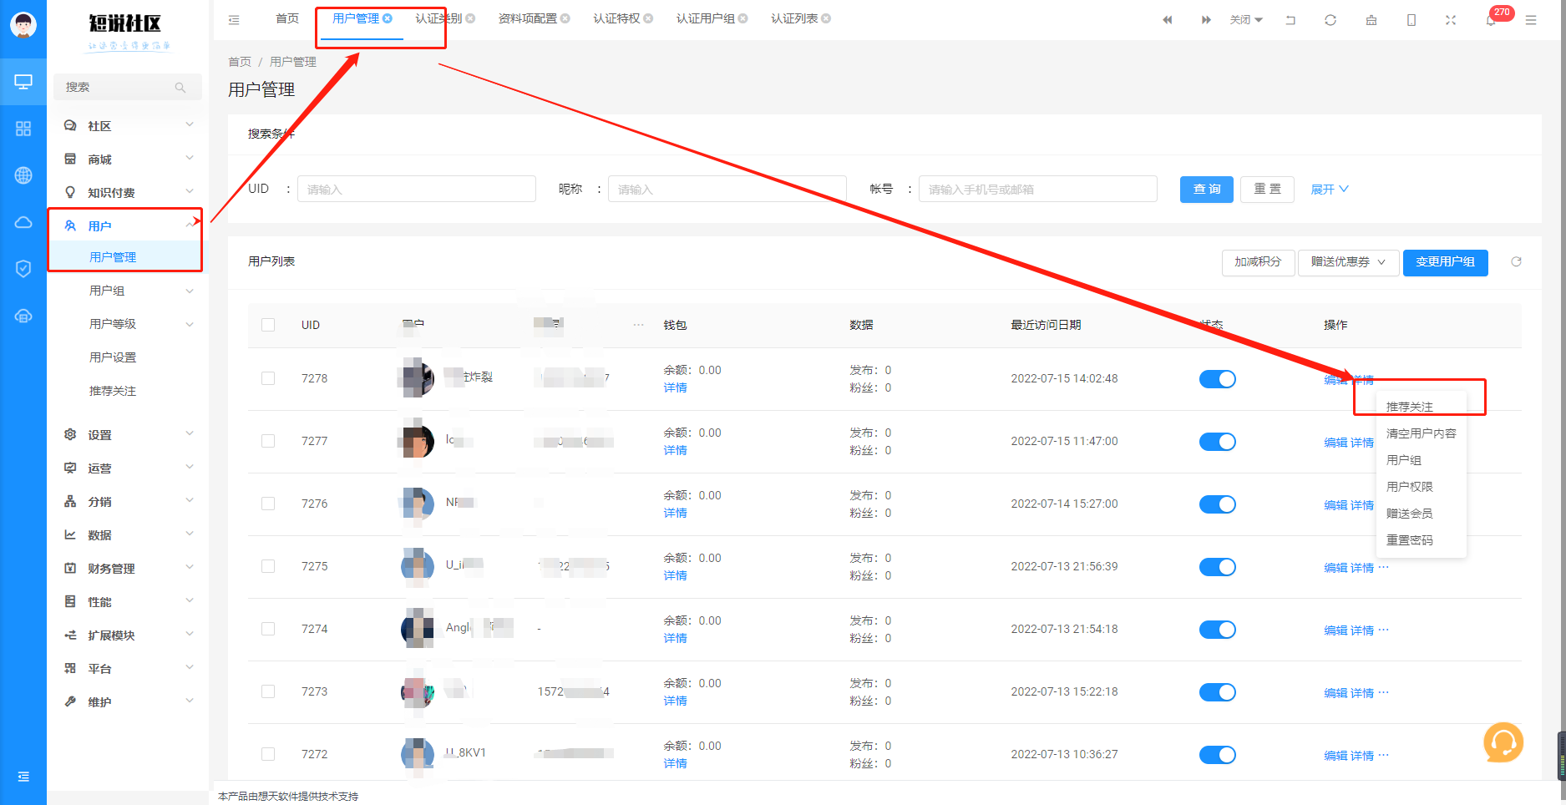
Task: Select the cloud server icon in left rail
Action: 23,316
